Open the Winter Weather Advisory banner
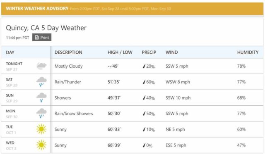 [x=132, y=9]
